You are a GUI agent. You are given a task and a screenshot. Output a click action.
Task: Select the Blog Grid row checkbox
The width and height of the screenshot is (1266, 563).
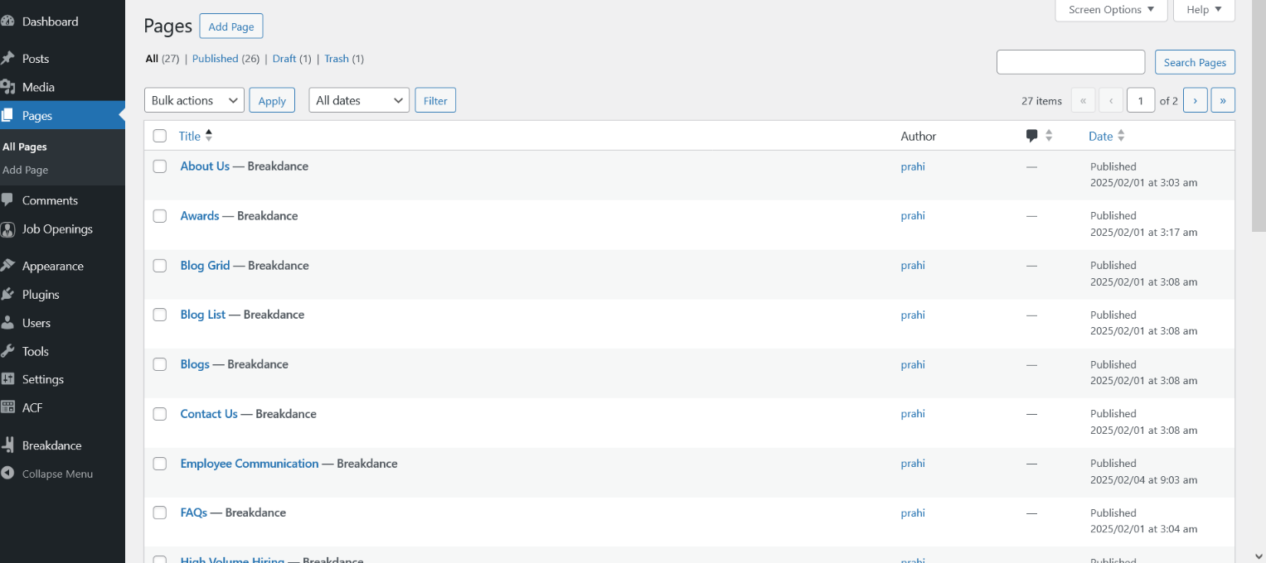pyautogui.click(x=160, y=266)
